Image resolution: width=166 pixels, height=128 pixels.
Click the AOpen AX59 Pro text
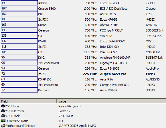click(x=113, y=74)
